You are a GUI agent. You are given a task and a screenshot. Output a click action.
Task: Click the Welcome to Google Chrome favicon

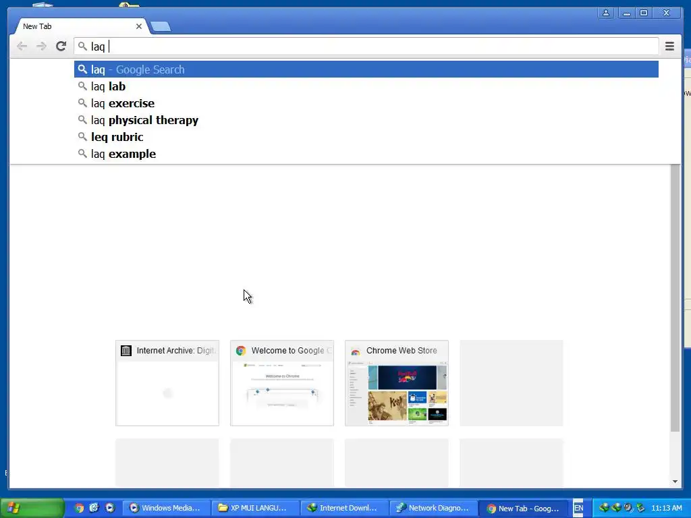241,351
